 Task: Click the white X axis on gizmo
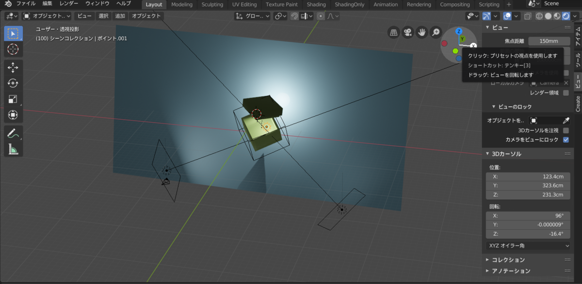click(x=474, y=45)
